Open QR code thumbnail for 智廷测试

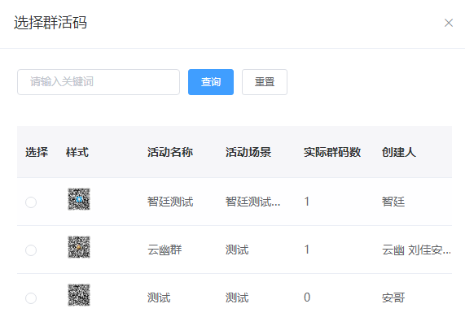tap(79, 199)
